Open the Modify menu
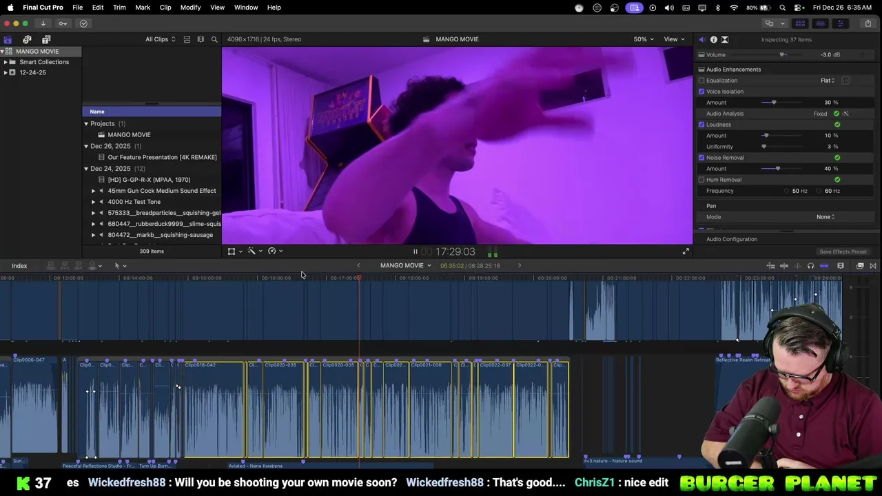This screenshot has width=882, height=496. coord(190,8)
